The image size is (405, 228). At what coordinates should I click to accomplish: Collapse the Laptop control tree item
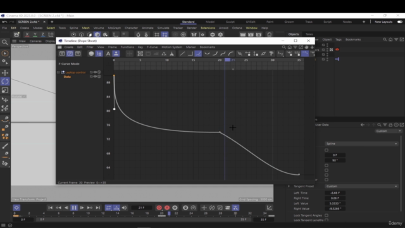coord(58,72)
